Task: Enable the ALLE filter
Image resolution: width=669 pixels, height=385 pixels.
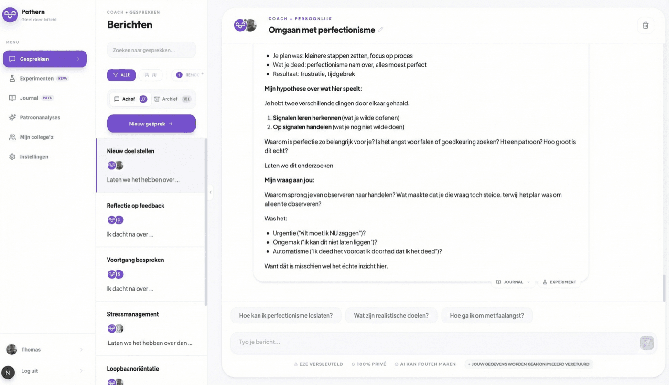Action: tap(121, 75)
